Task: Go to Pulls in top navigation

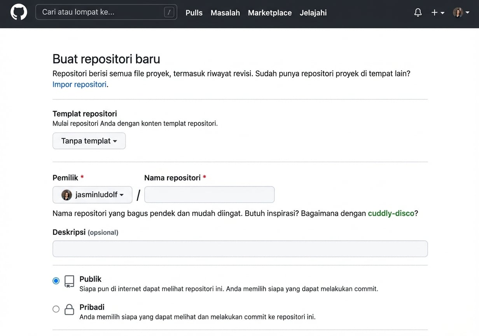Action: click(194, 13)
